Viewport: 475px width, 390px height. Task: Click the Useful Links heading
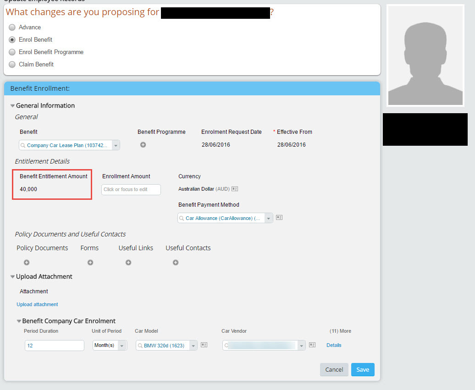[x=136, y=248]
